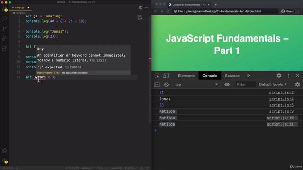Screen dimensions: 303x170
Task: Reload the page in Chrome
Action: tap(168, 11)
